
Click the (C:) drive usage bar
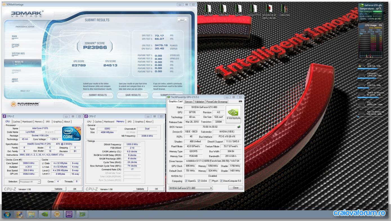370,68
